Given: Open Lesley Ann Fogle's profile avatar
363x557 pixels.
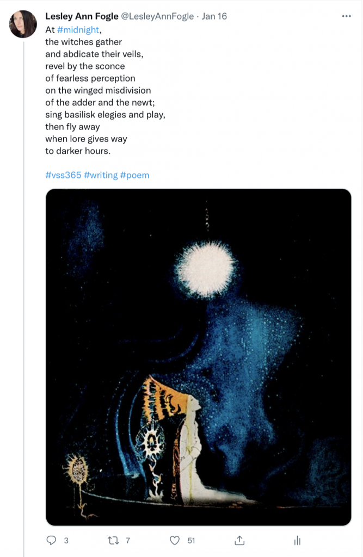Looking at the screenshot, I should (23, 24).
